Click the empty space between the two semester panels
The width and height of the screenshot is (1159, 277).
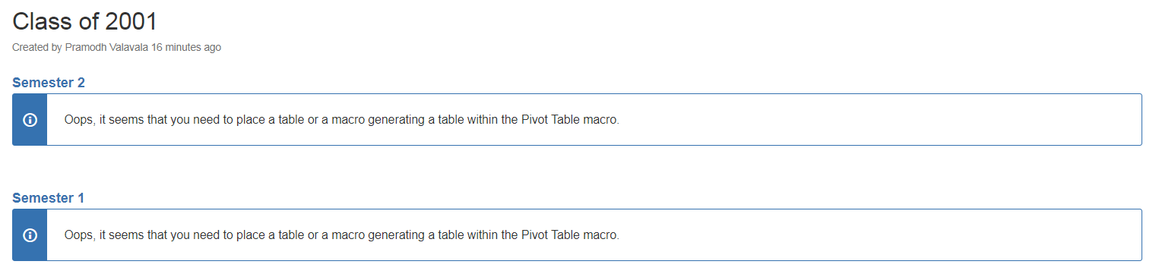pos(578,167)
